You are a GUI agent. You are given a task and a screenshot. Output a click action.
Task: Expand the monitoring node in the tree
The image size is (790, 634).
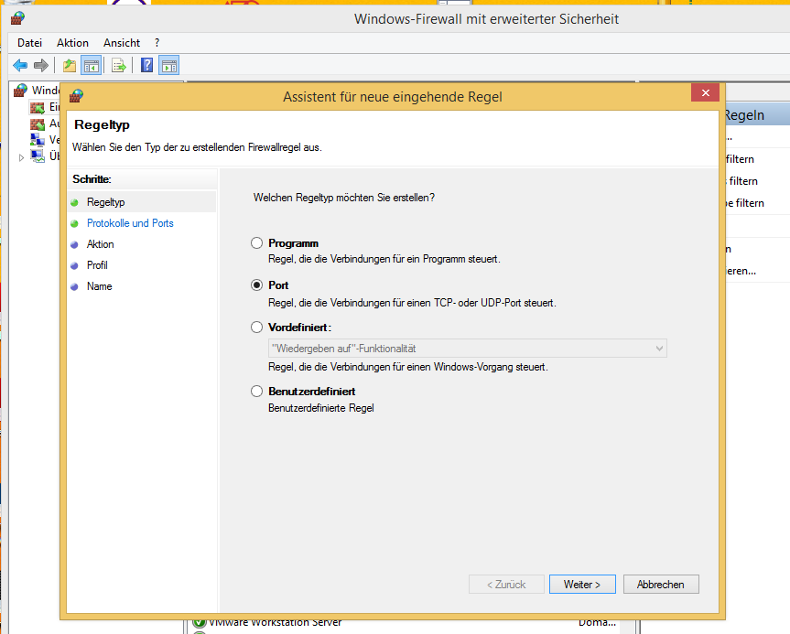click(x=21, y=157)
